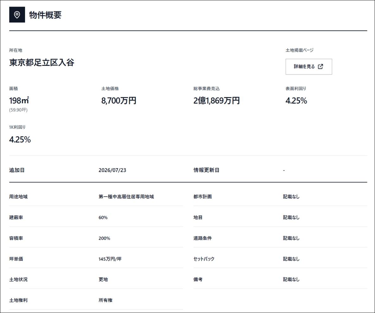Screen dimensions: 375x313
Task: Click 第一種中高層住居専用地域 zoning value
Action: tap(126, 197)
